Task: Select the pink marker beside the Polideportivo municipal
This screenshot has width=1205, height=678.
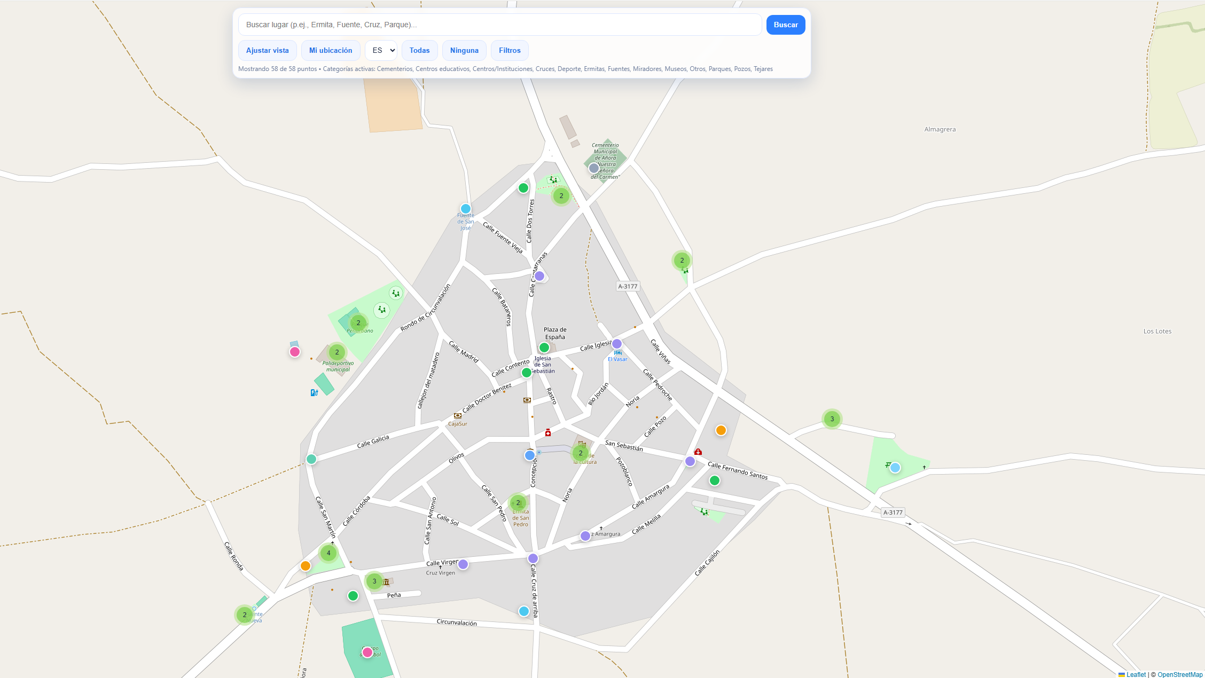Action: pos(294,351)
